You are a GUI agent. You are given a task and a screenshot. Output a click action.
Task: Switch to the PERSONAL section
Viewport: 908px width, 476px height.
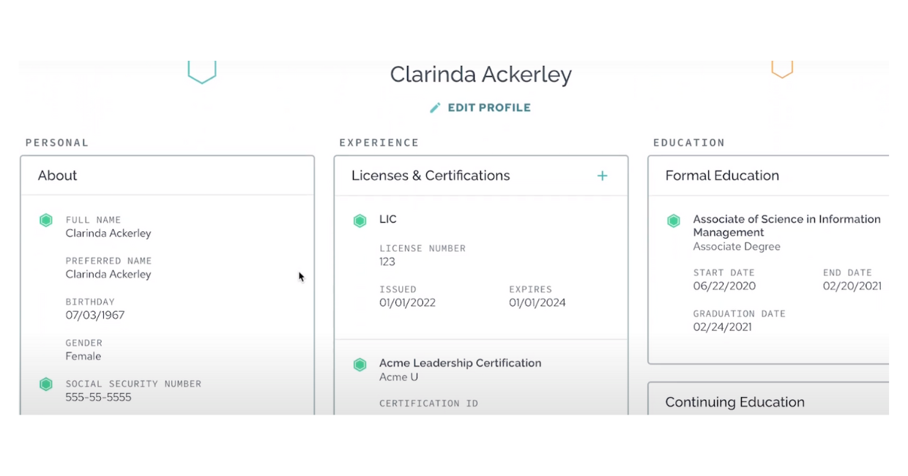click(56, 143)
